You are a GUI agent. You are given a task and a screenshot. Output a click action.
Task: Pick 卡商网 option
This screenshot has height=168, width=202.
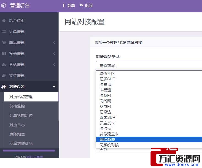tap(149, 95)
